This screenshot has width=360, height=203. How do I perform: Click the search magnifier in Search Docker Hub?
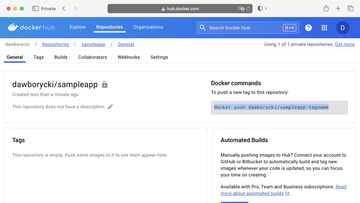(202, 28)
